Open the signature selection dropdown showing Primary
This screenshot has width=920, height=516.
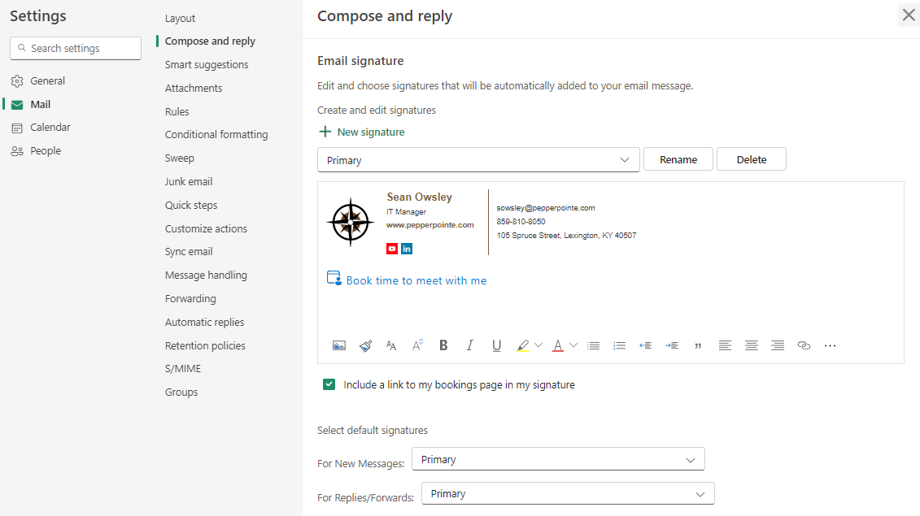click(x=478, y=160)
